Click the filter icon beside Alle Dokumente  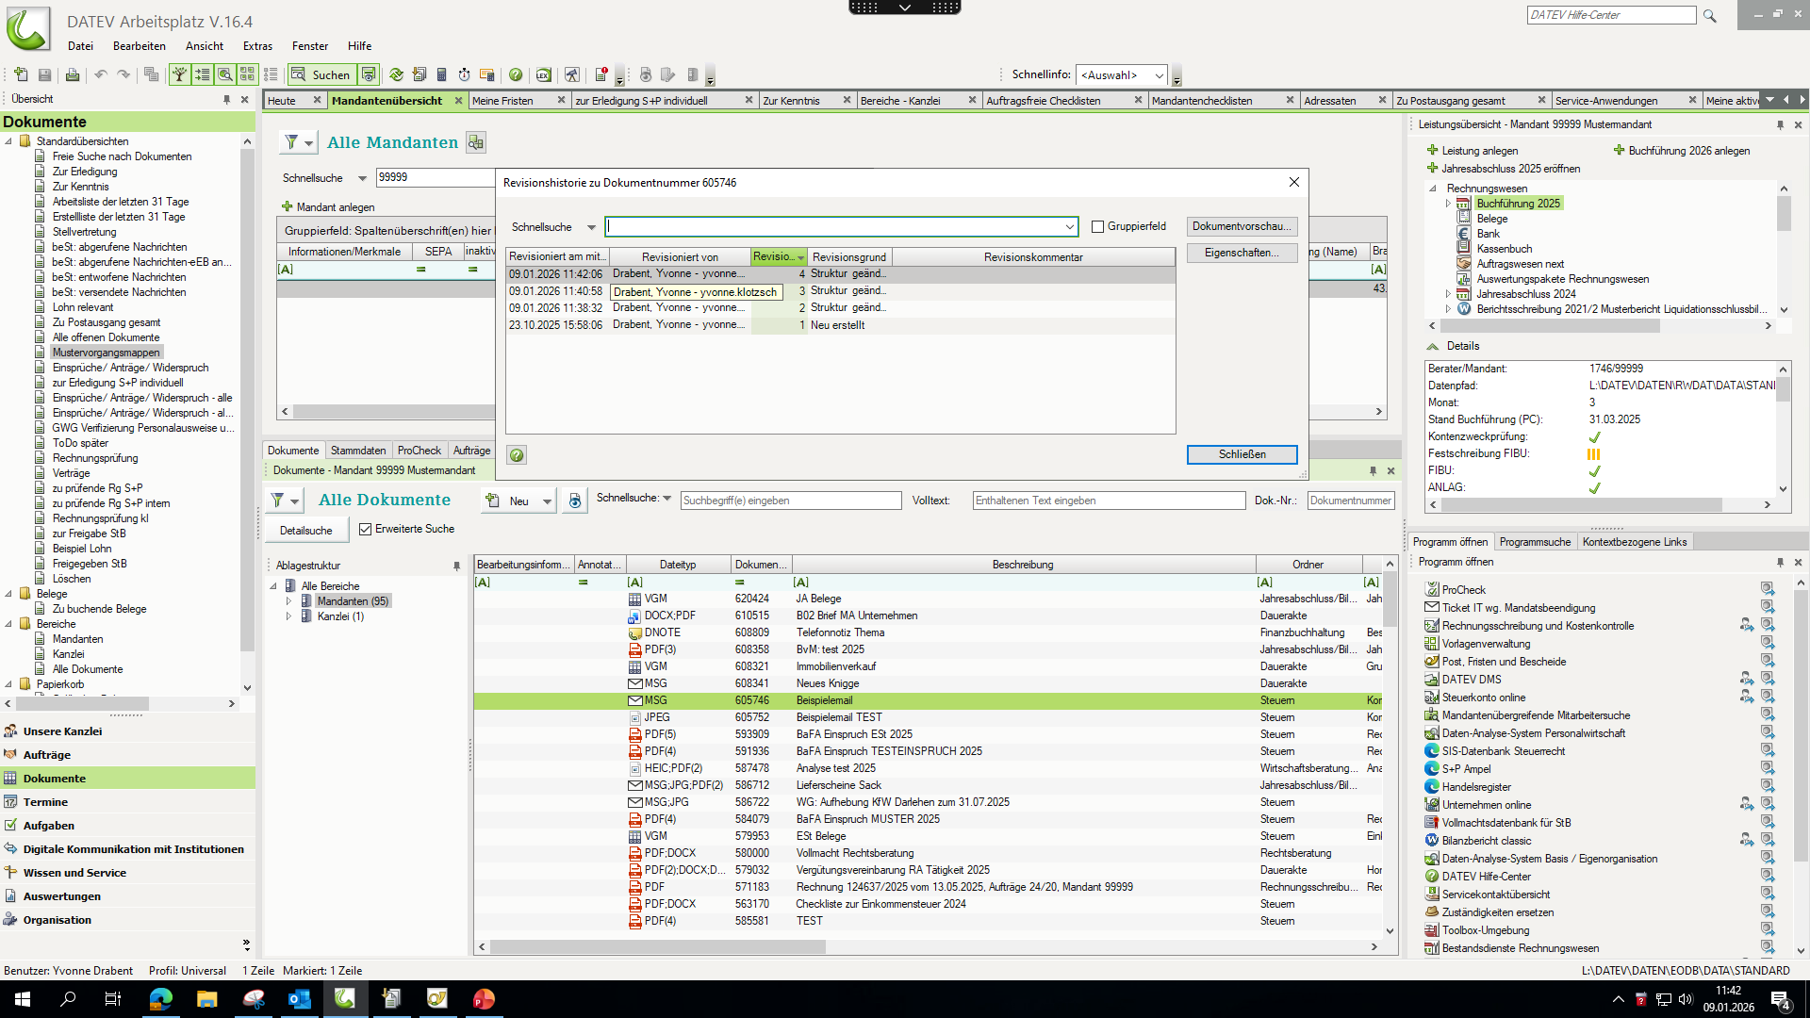pos(278,501)
